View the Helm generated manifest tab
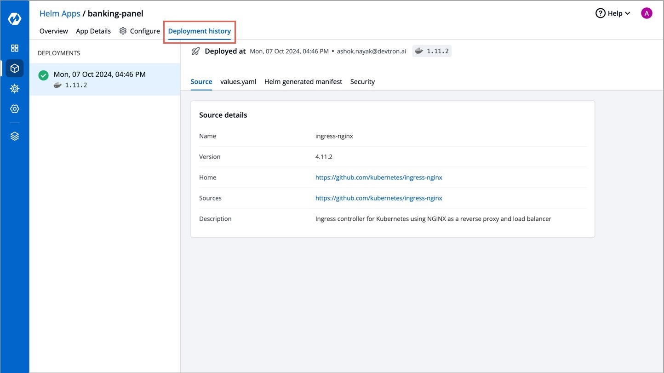 click(303, 82)
